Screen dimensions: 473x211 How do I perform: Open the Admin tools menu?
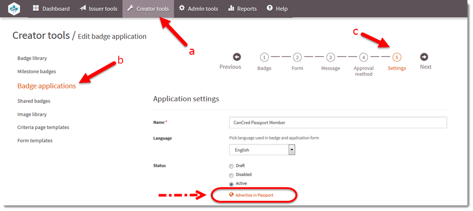198,9
